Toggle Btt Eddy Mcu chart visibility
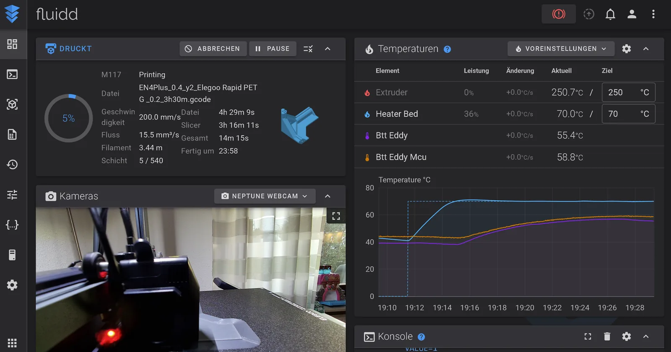The width and height of the screenshot is (671, 352). coord(367,157)
